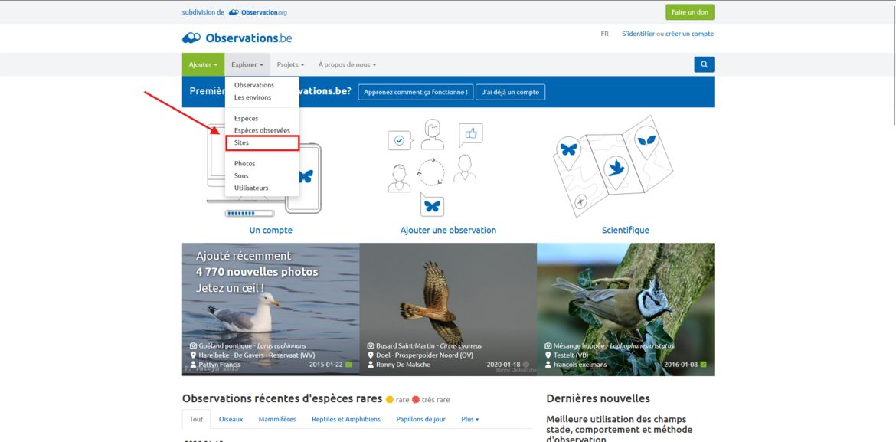Open the Plus dropdown in species tabs

tap(469, 419)
